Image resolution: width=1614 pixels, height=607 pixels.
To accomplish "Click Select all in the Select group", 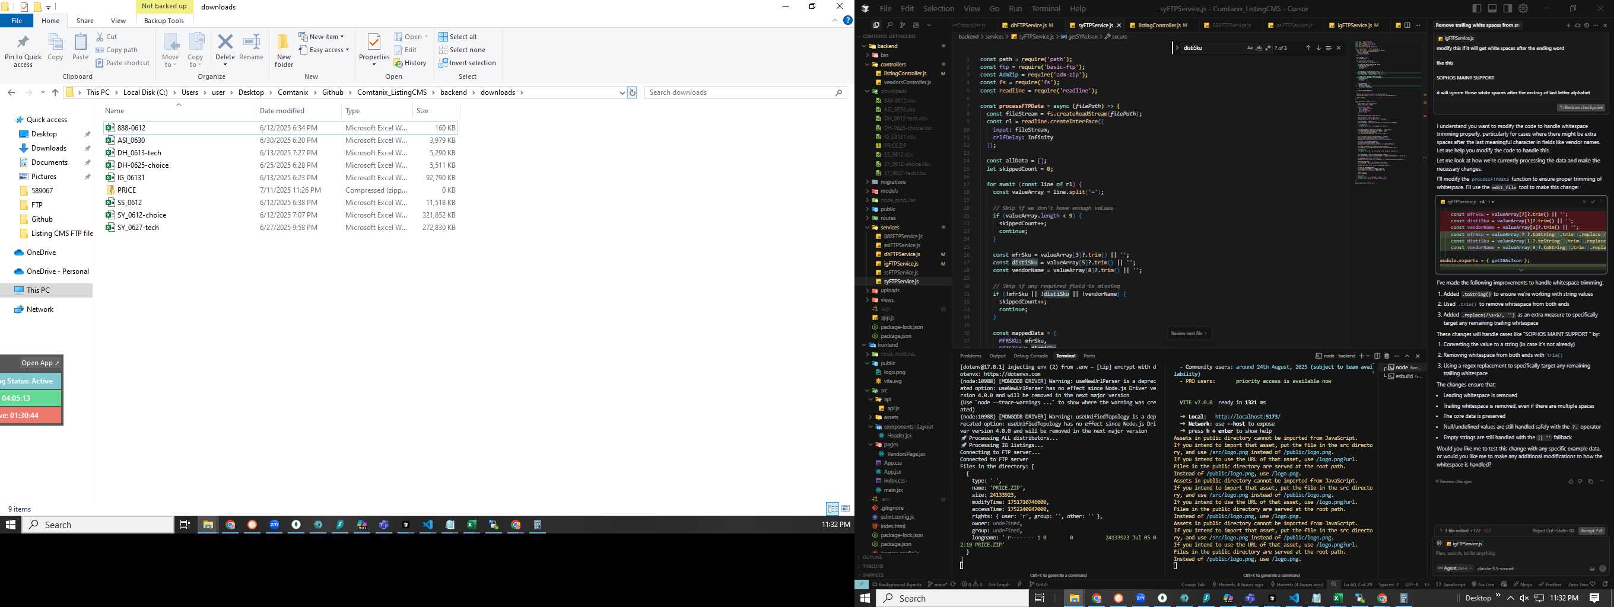I will coord(457,37).
